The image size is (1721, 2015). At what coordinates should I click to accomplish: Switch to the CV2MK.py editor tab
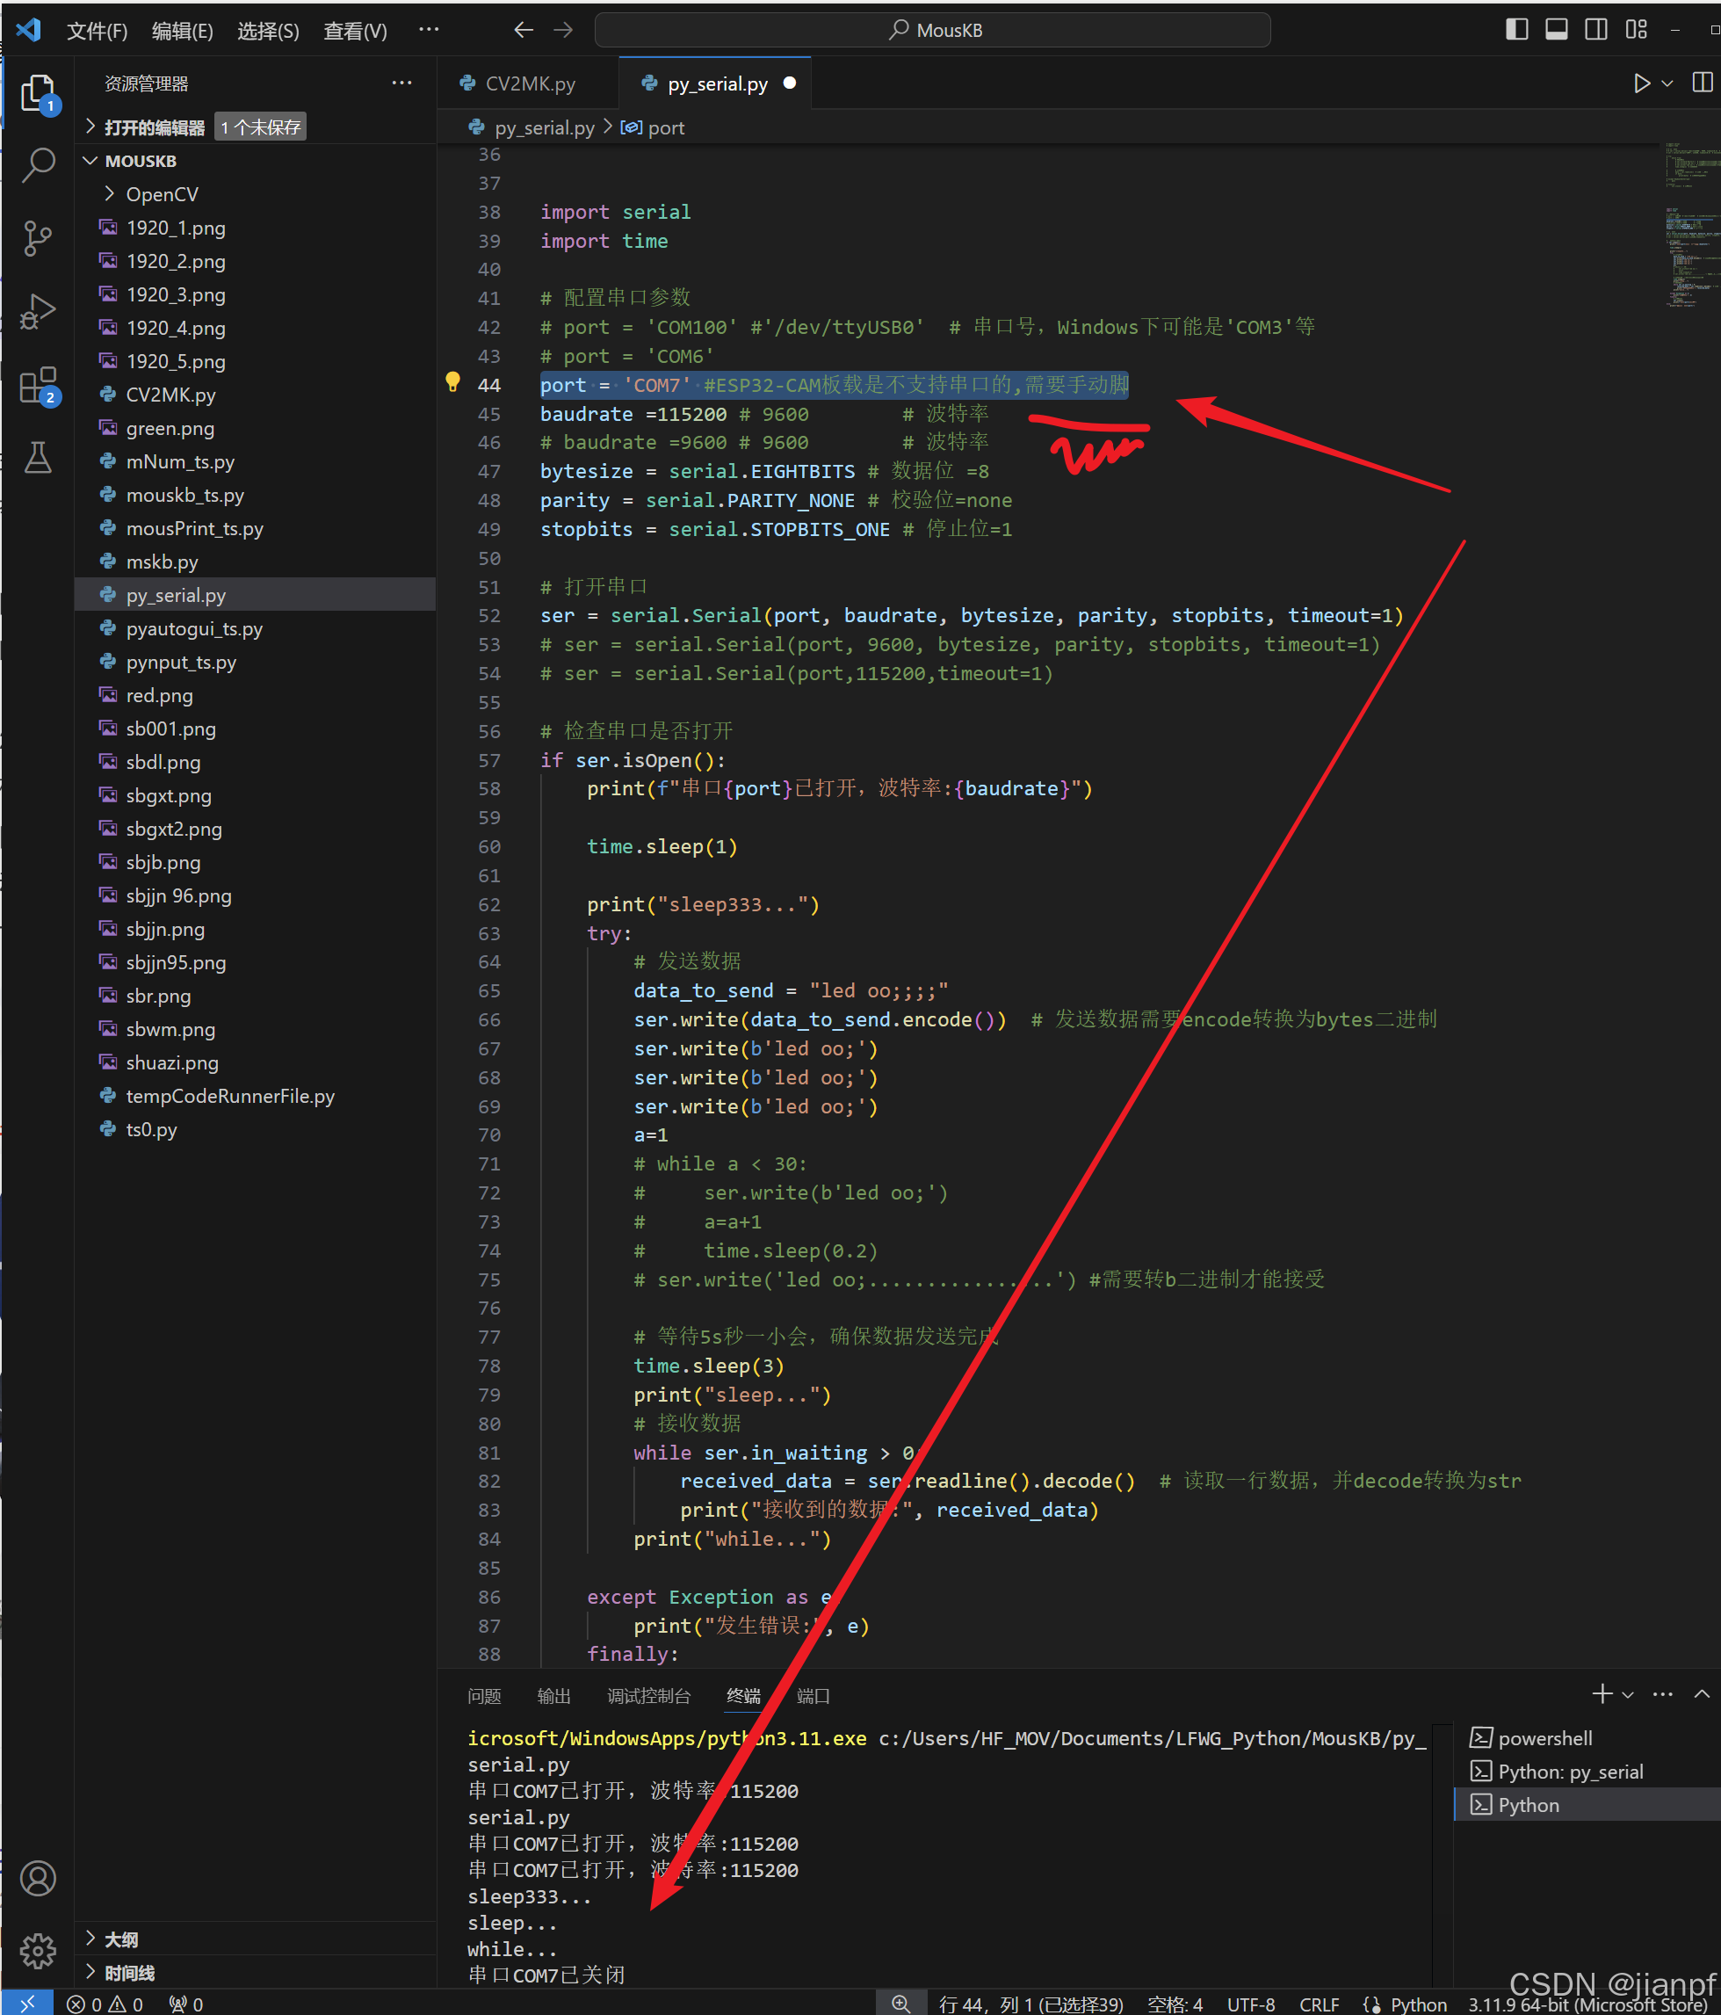(x=530, y=83)
